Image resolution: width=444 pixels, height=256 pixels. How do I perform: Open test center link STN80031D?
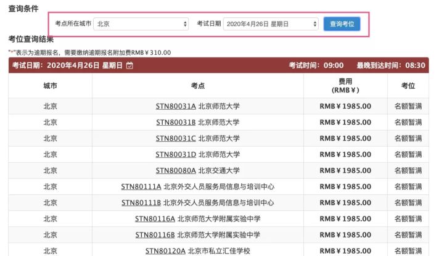click(x=176, y=155)
